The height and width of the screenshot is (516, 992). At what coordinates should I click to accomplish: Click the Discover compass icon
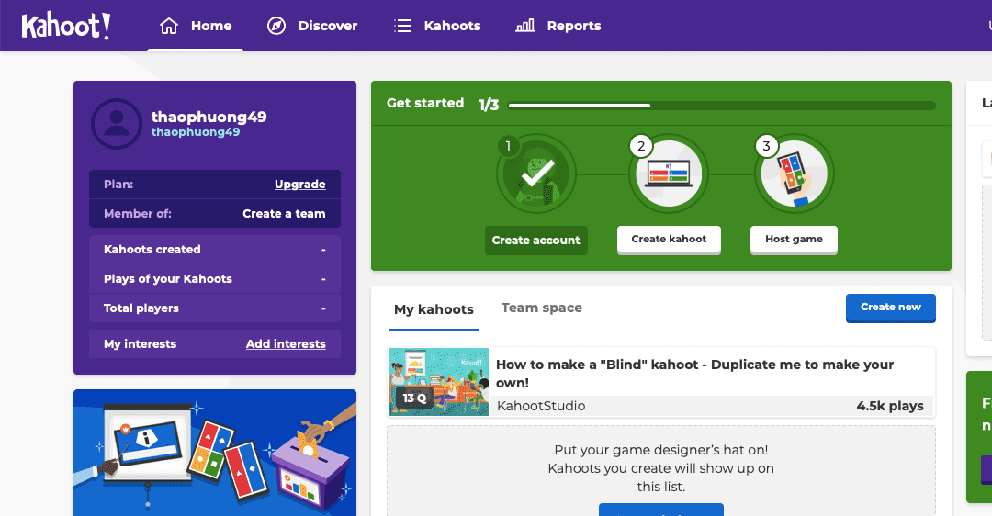(x=276, y=26)
